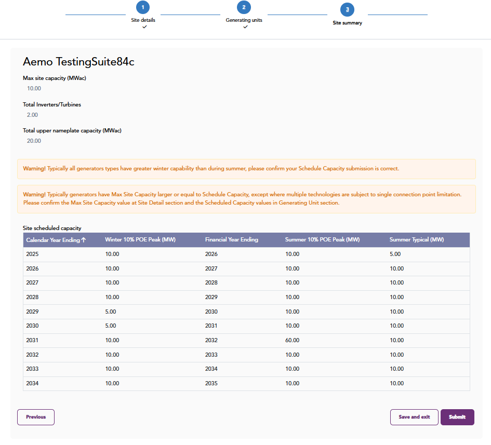Click Total upper nameplate capacity value 20.00
This screenshot has height=445, width=491.
coord(34,141)
